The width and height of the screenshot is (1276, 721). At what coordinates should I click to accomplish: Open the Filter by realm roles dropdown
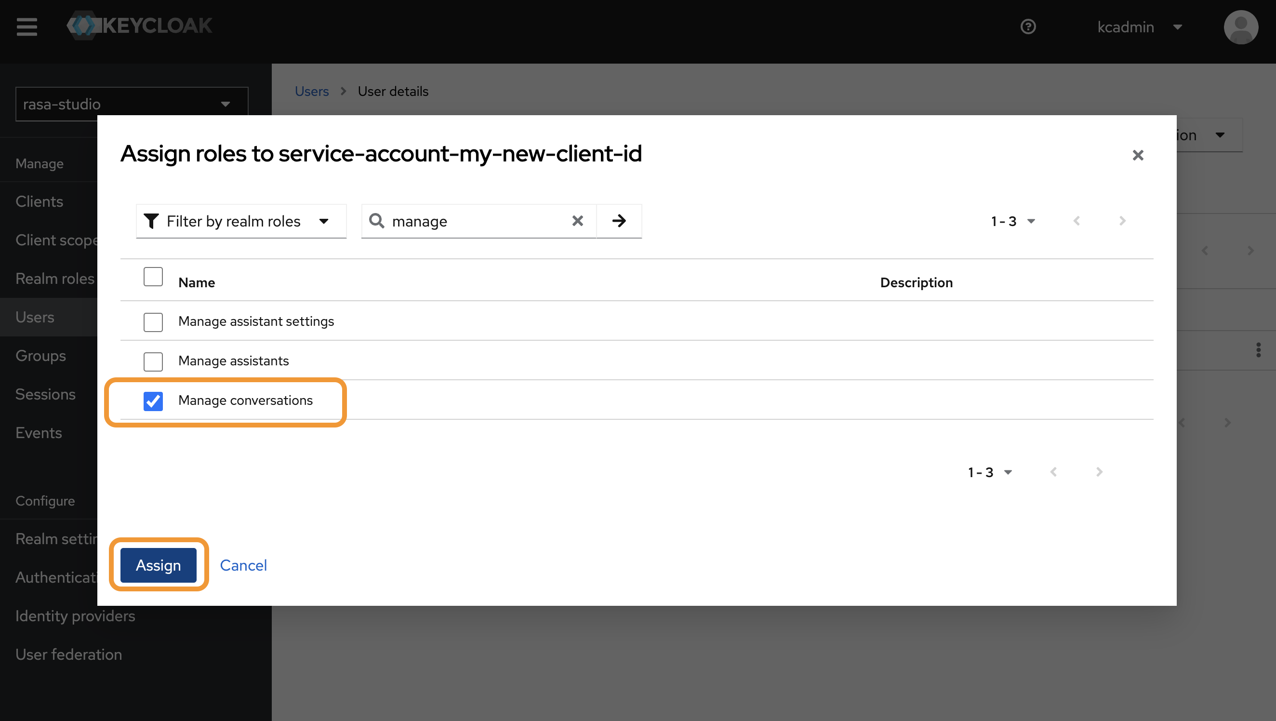[241, 221]
